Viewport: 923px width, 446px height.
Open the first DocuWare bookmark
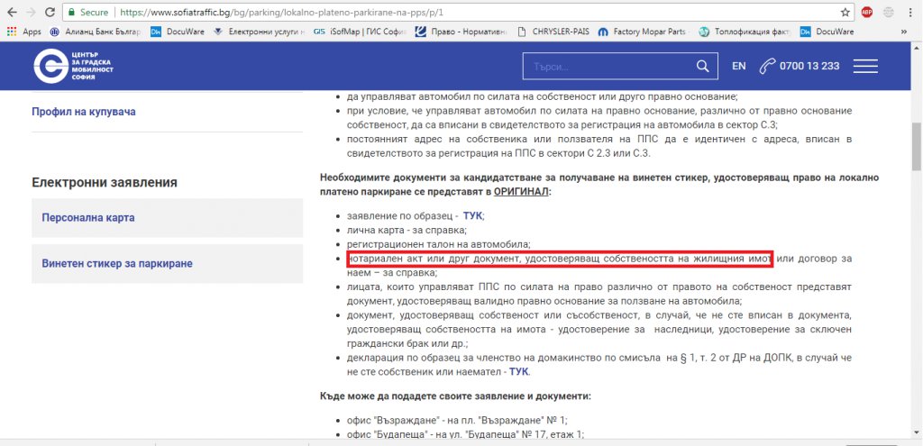(x=178, y=32)
